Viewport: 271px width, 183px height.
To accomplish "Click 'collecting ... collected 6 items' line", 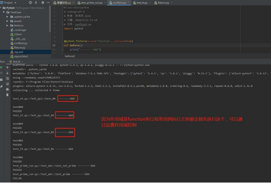I will (x=36, y=90).
